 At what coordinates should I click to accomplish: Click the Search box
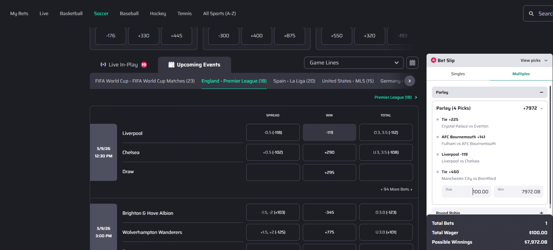538,13
